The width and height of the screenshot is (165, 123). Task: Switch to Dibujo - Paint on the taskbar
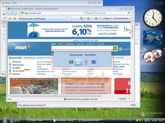(38, 121)
